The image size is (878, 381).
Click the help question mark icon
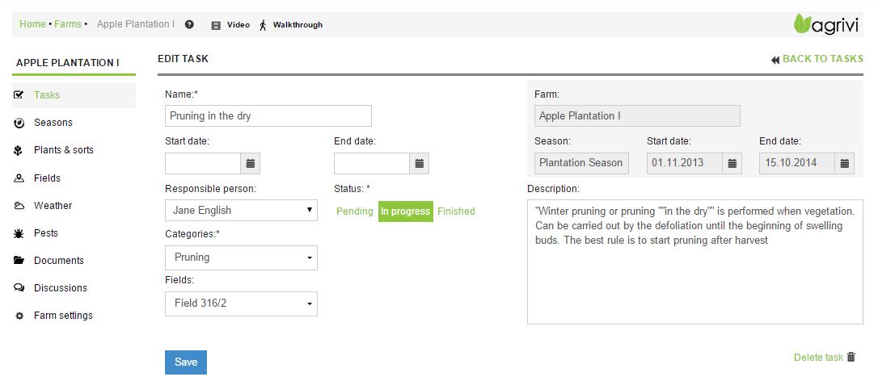coord(189,25)
